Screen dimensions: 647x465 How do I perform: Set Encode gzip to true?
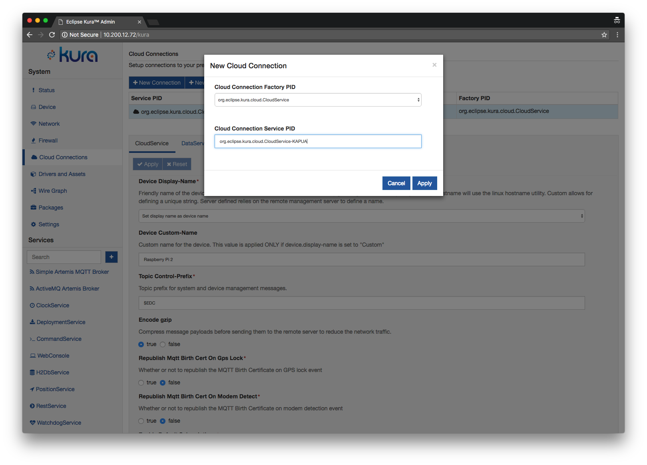(141, 344)
